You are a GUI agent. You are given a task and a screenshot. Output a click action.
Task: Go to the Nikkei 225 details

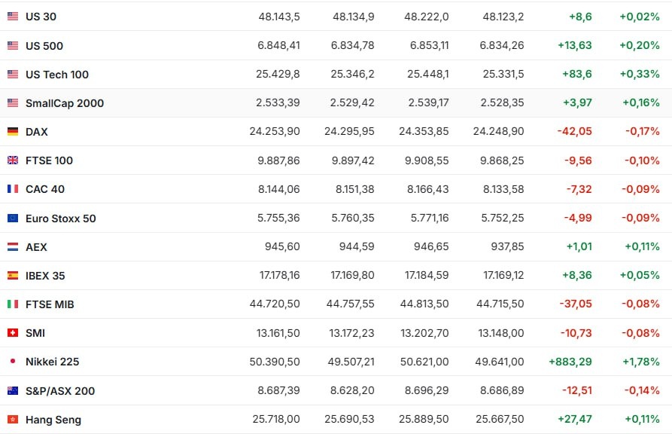tap(52, 362)
